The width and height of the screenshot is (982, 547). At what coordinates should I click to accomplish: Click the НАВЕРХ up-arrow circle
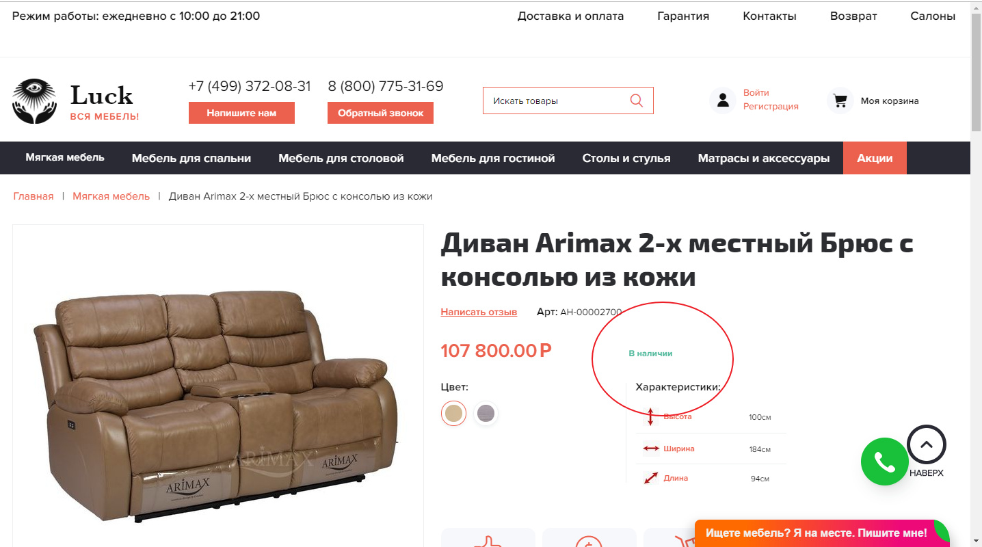click(927, 444)
